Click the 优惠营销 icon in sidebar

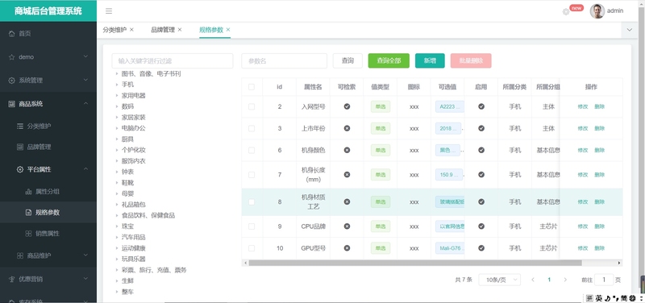[11, 279]
